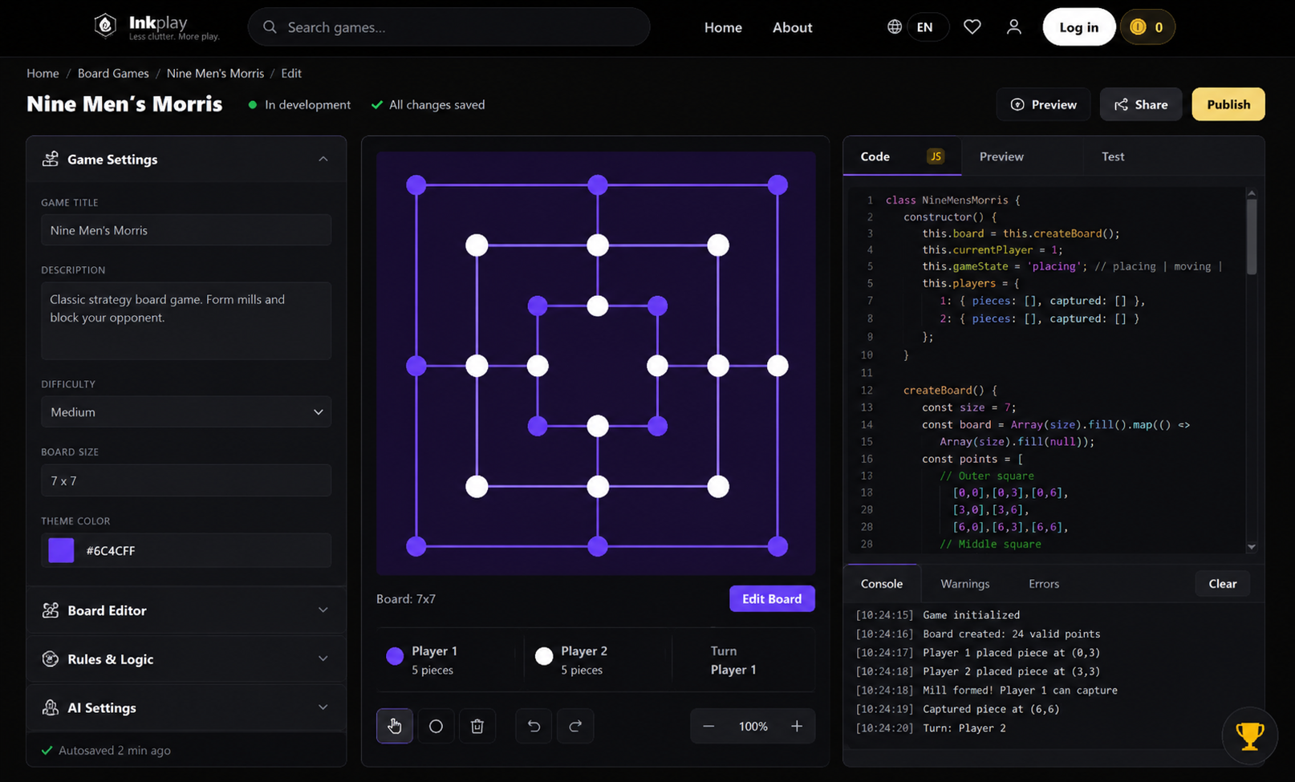
Task: Undo the last board action
Action: point(534,726)
